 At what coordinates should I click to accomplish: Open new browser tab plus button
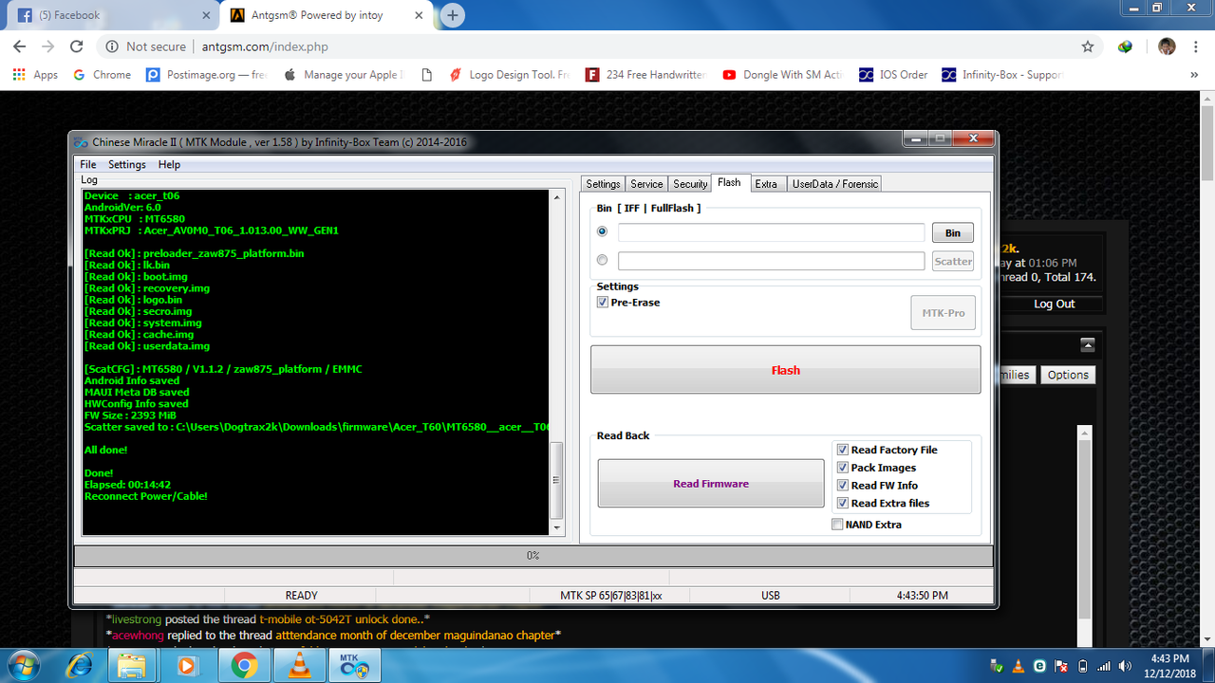click(453, 15)
